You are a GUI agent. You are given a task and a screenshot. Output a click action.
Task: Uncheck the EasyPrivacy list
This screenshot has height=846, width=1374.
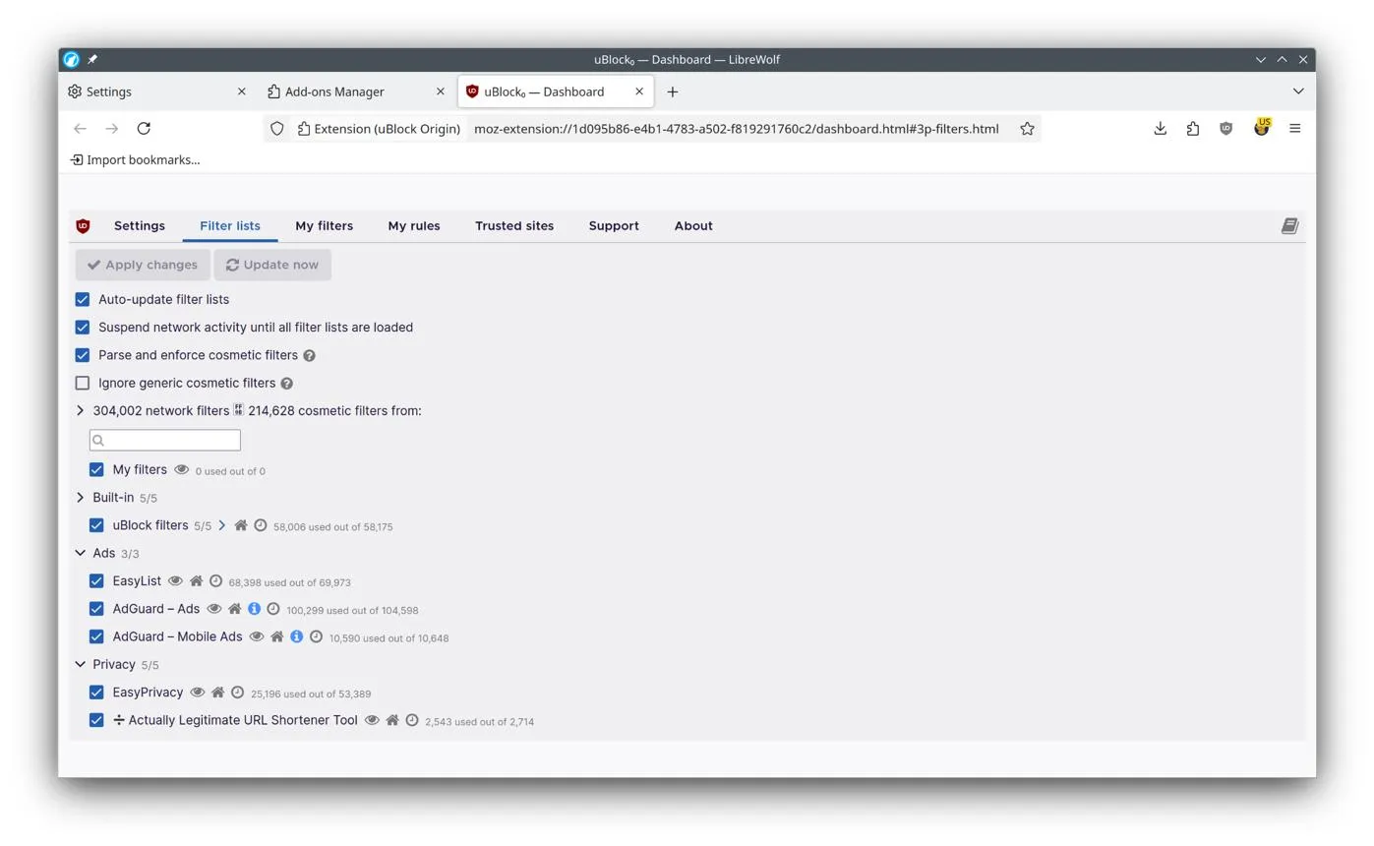tap(96, 693)
